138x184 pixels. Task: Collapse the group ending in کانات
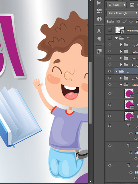coord(121,85)
